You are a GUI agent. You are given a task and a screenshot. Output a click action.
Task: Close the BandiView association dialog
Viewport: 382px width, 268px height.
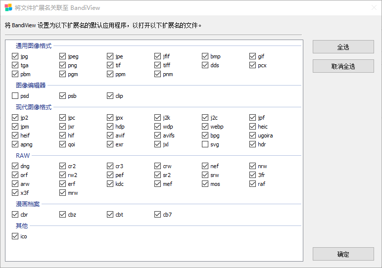pos(374,7)
